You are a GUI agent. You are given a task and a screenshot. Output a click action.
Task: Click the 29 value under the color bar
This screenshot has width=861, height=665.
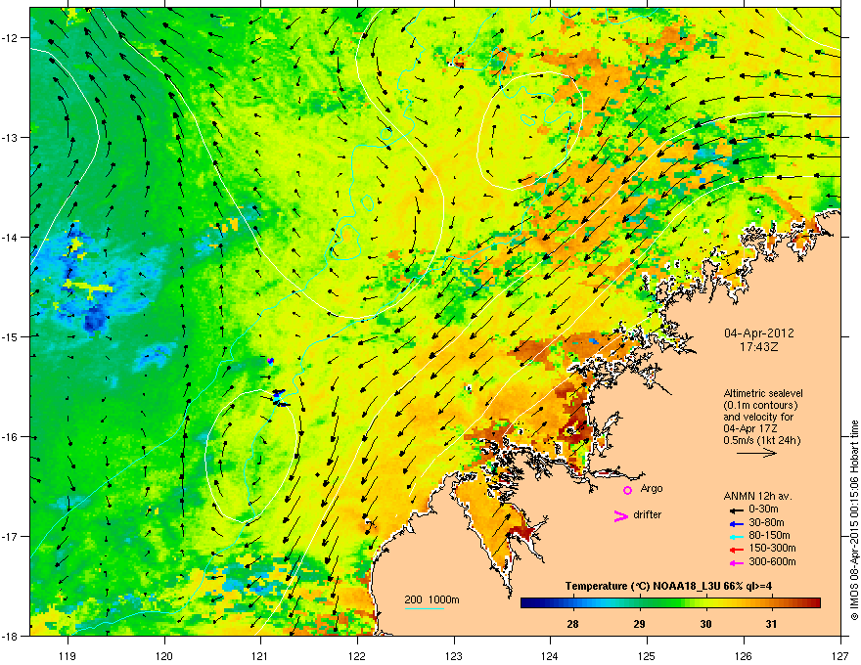click(639, 624)
